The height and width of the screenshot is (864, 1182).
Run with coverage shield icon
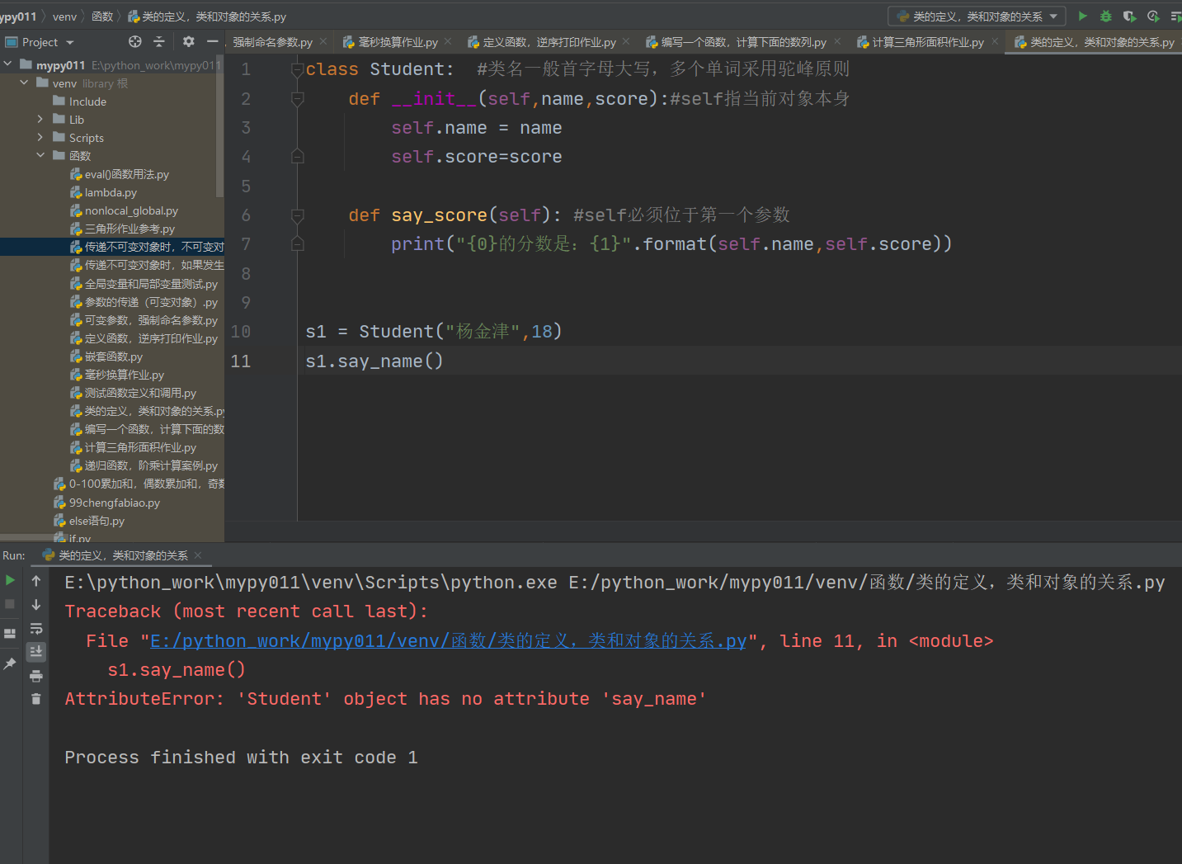coord(1129,16)
